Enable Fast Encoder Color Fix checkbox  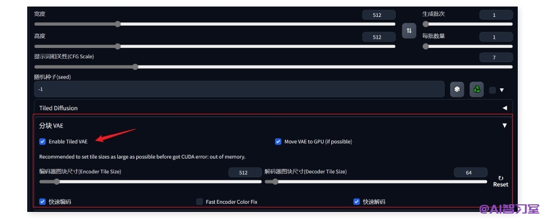click(199, 202)
